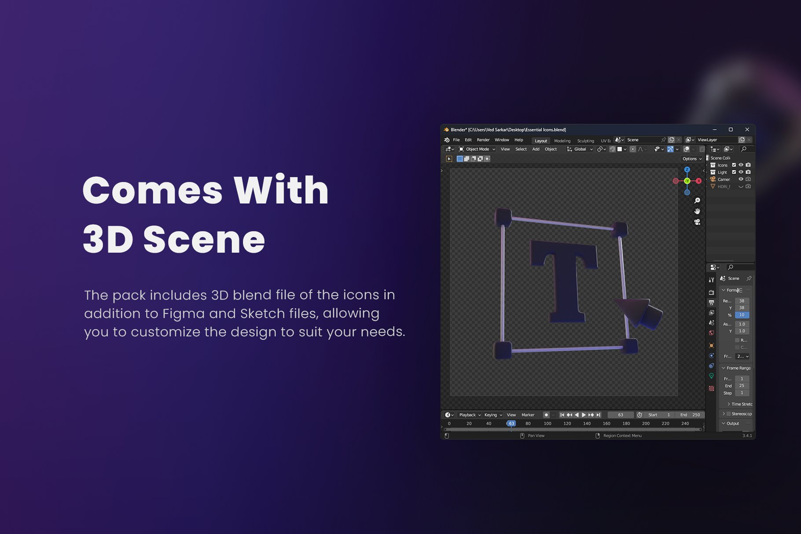Enable the Stereoscopy checkbox
This screenshot has height=534, width=801.
[728, 414]
